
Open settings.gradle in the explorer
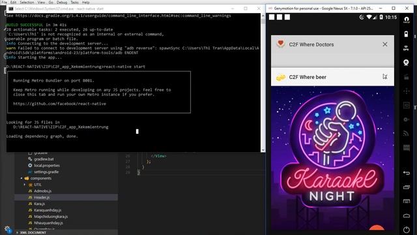[46, 172]
